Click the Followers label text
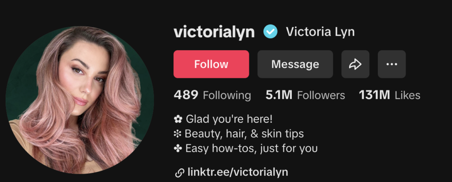This screenshot has height=182, width=452. [x=321, y=95]
